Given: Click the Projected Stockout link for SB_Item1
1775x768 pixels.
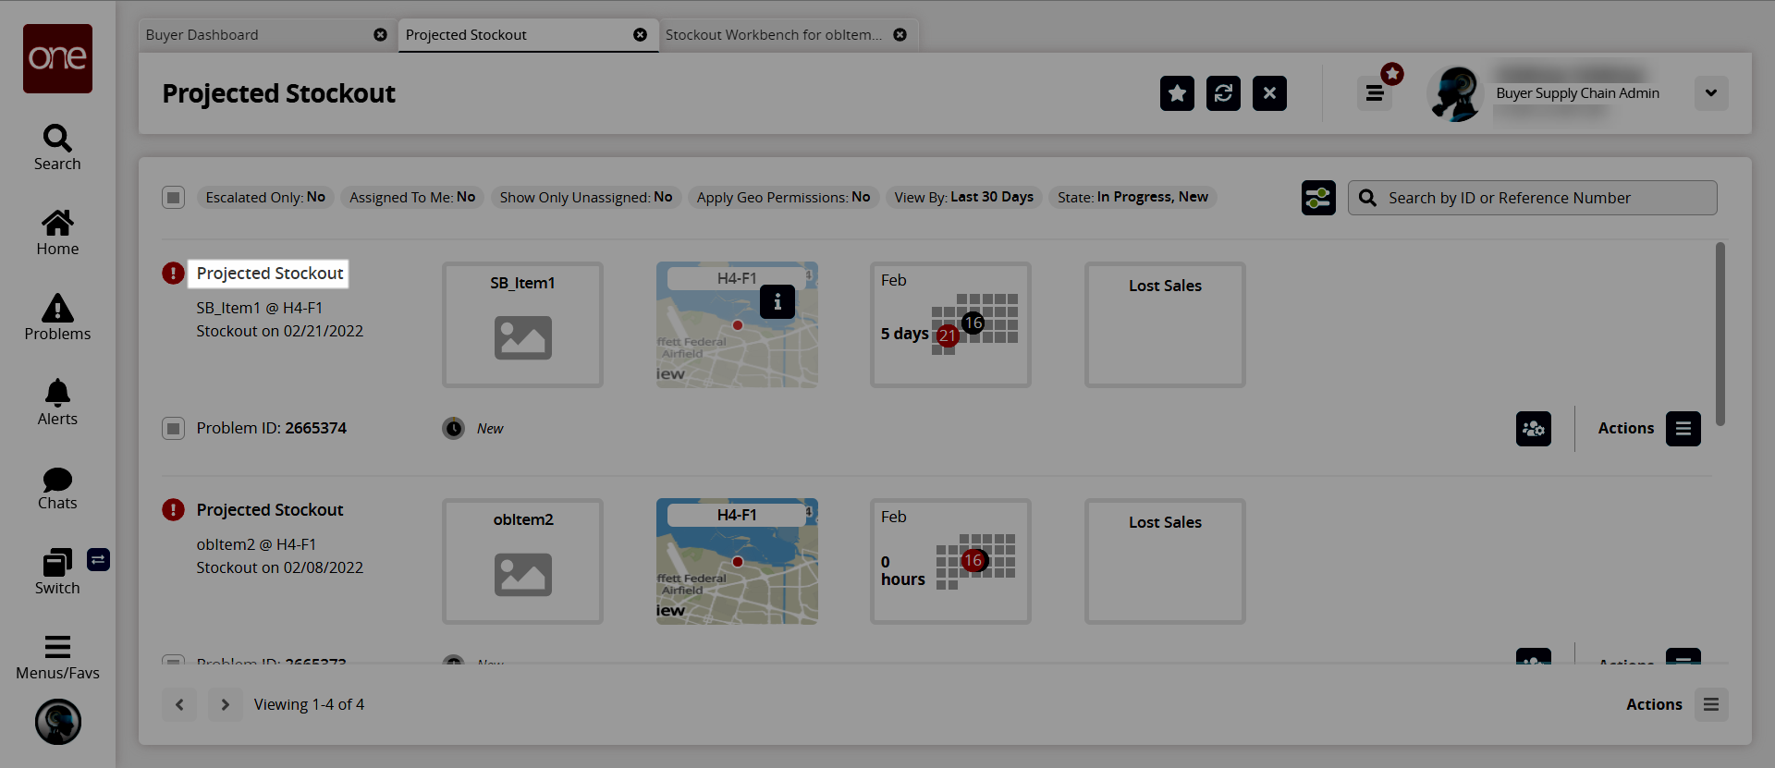Looking at the screenshot, I should pos(270,274).
